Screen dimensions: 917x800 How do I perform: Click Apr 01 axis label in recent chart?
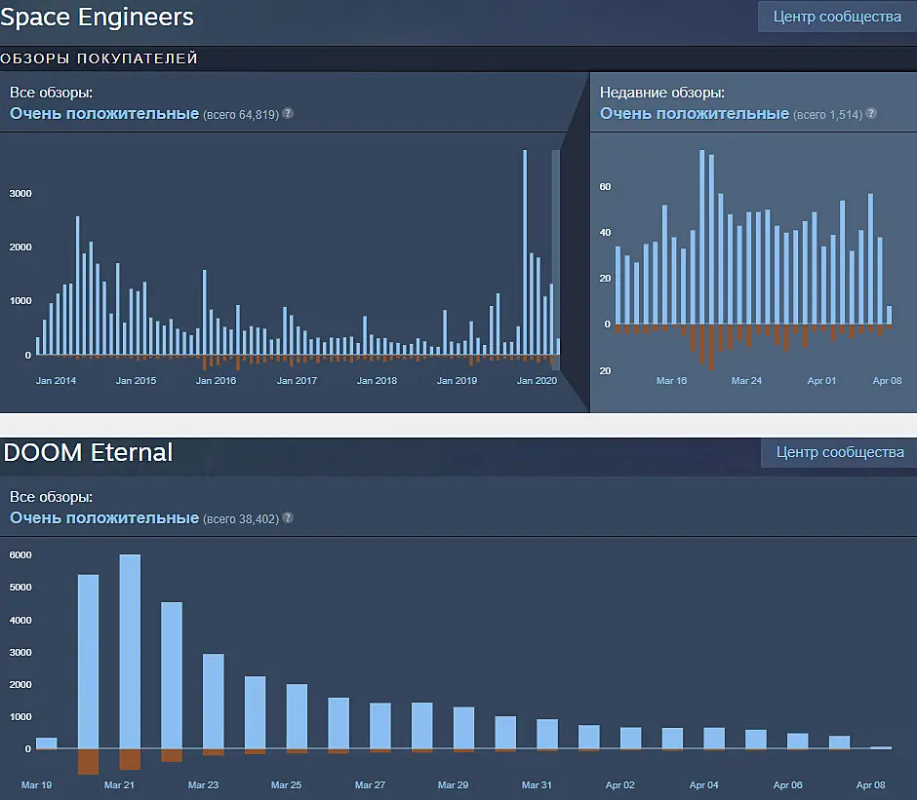(821, 380)
